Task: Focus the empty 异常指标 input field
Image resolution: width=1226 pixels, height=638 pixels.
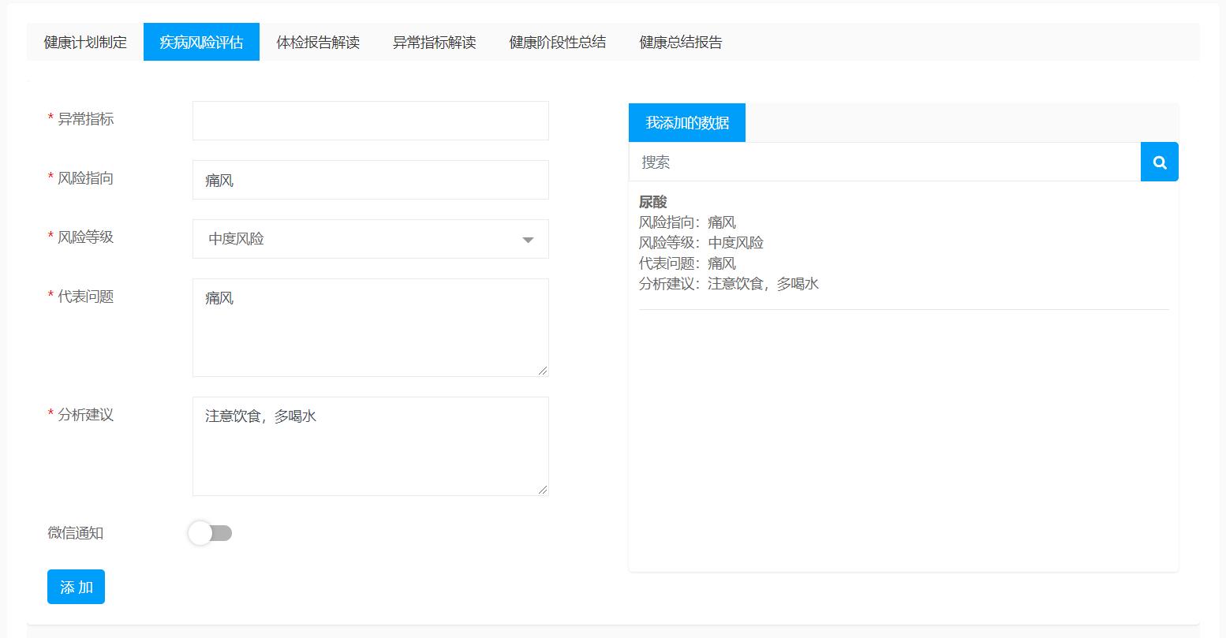Action: point(370,121)
